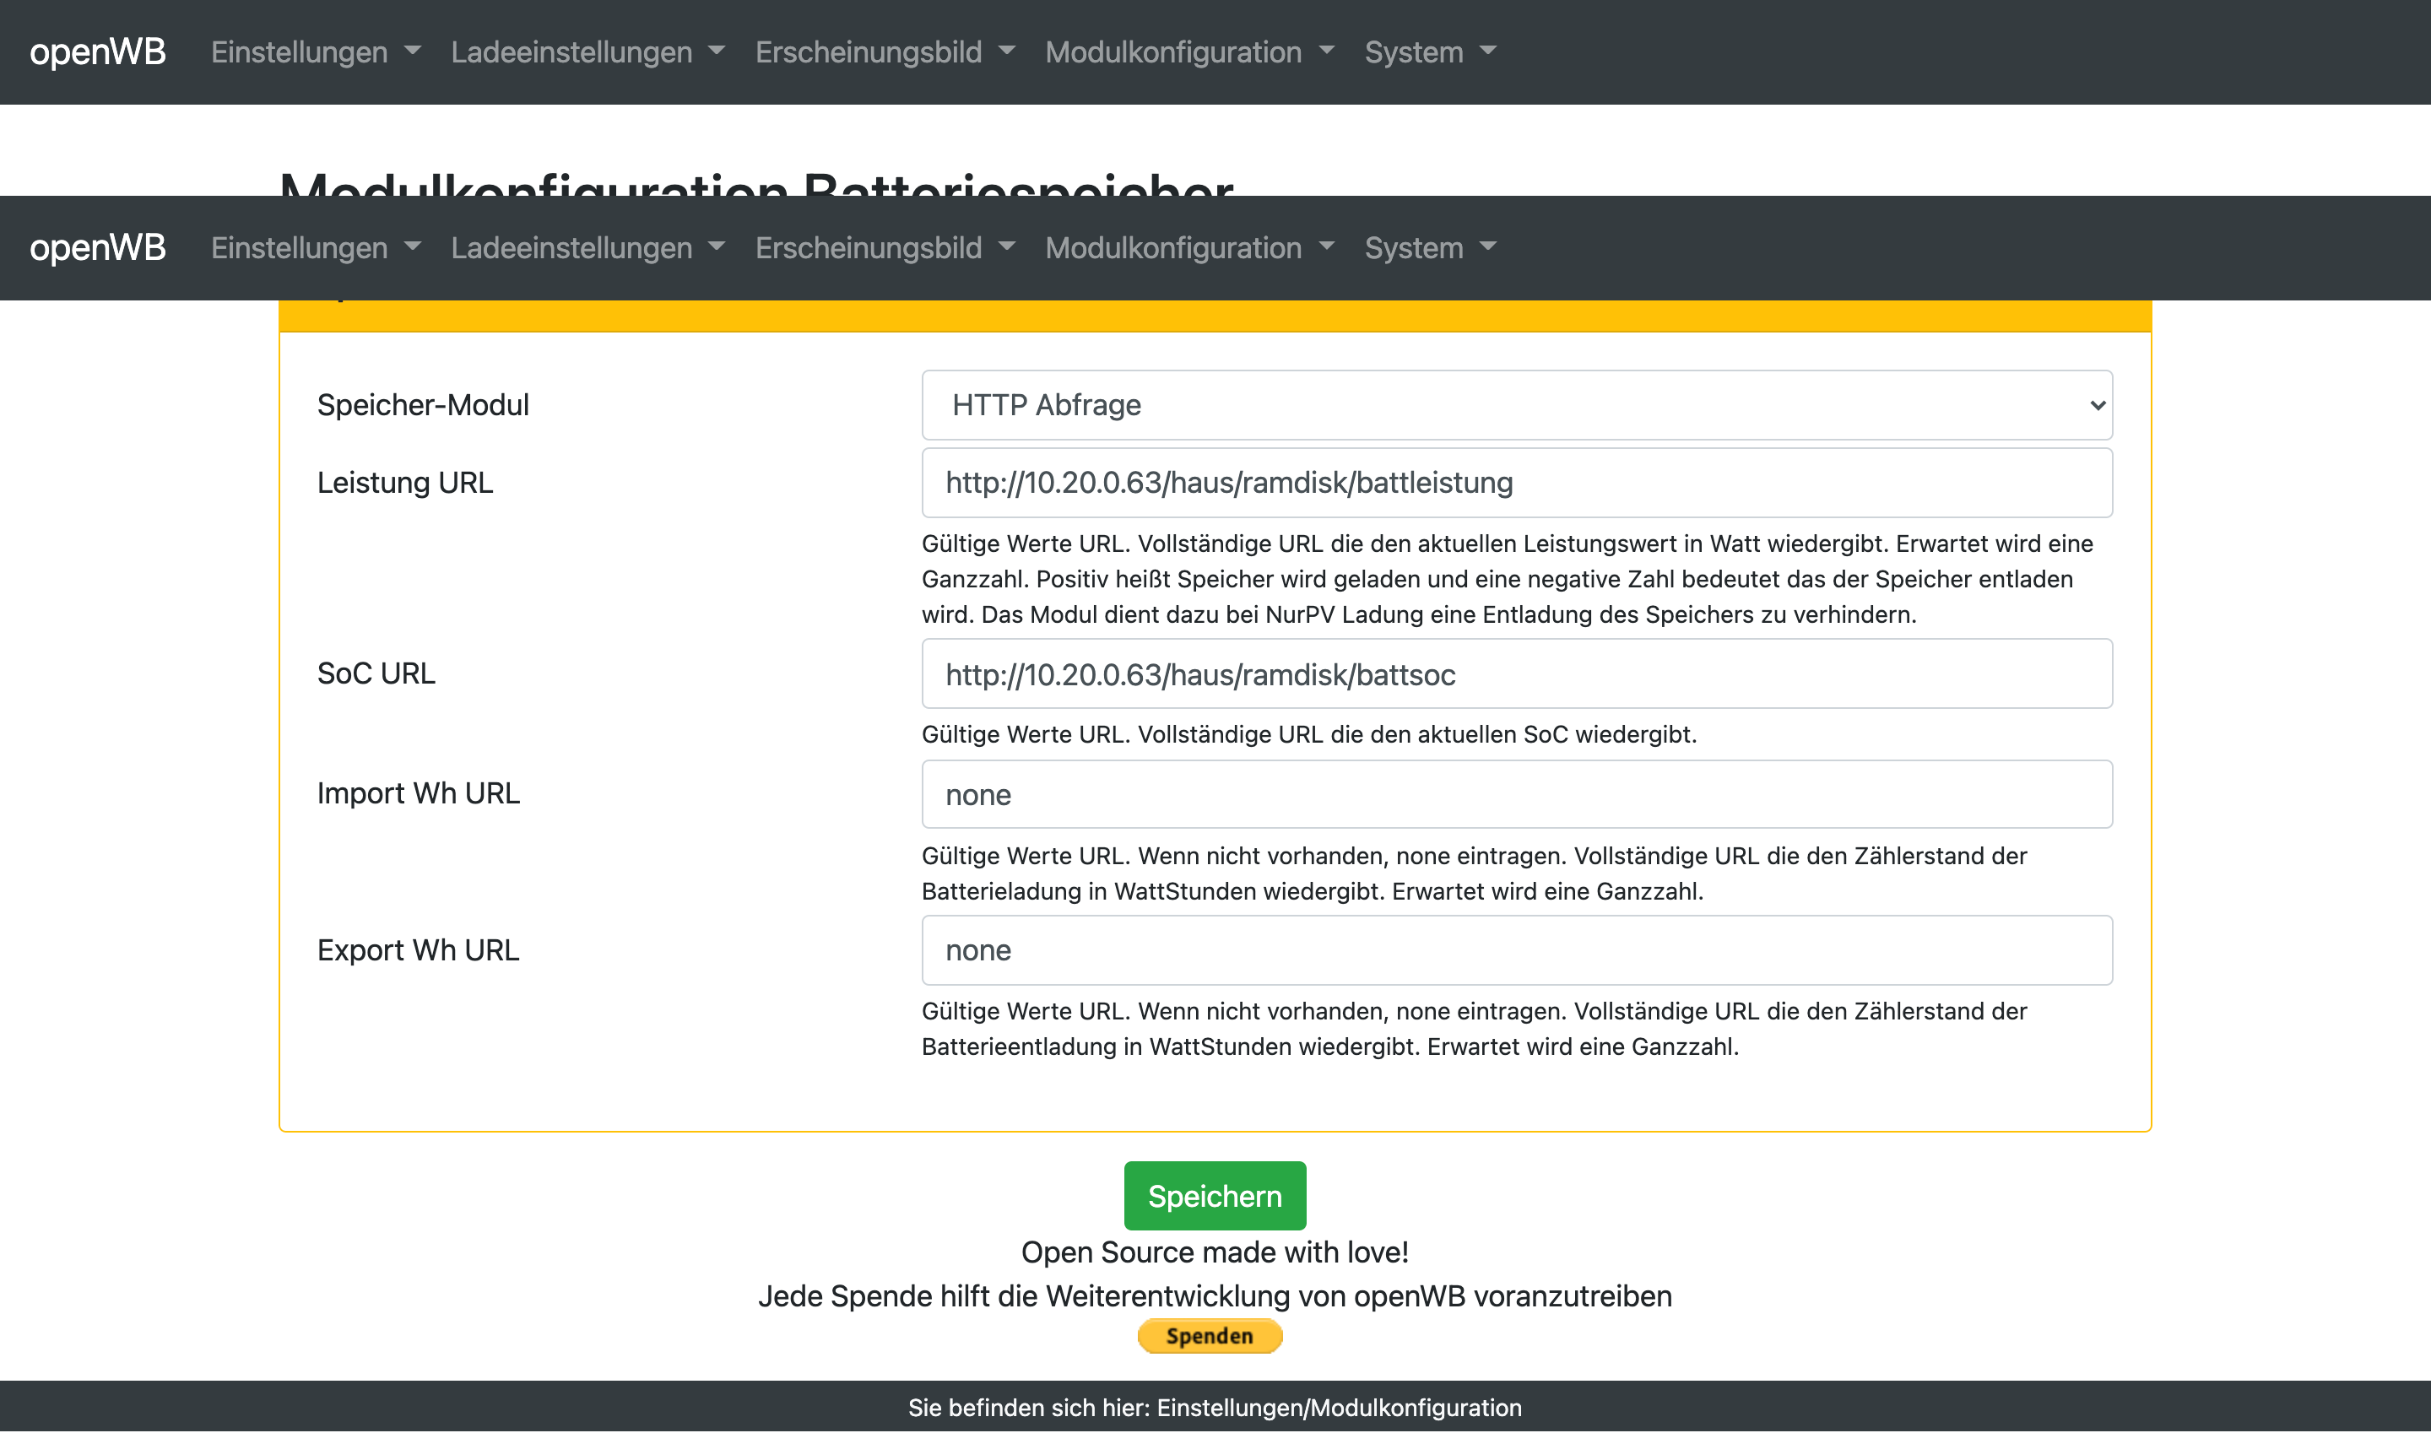Click the Import Wh URL field
The height and width of the screenshot is (1433, 2431).
1514,795
